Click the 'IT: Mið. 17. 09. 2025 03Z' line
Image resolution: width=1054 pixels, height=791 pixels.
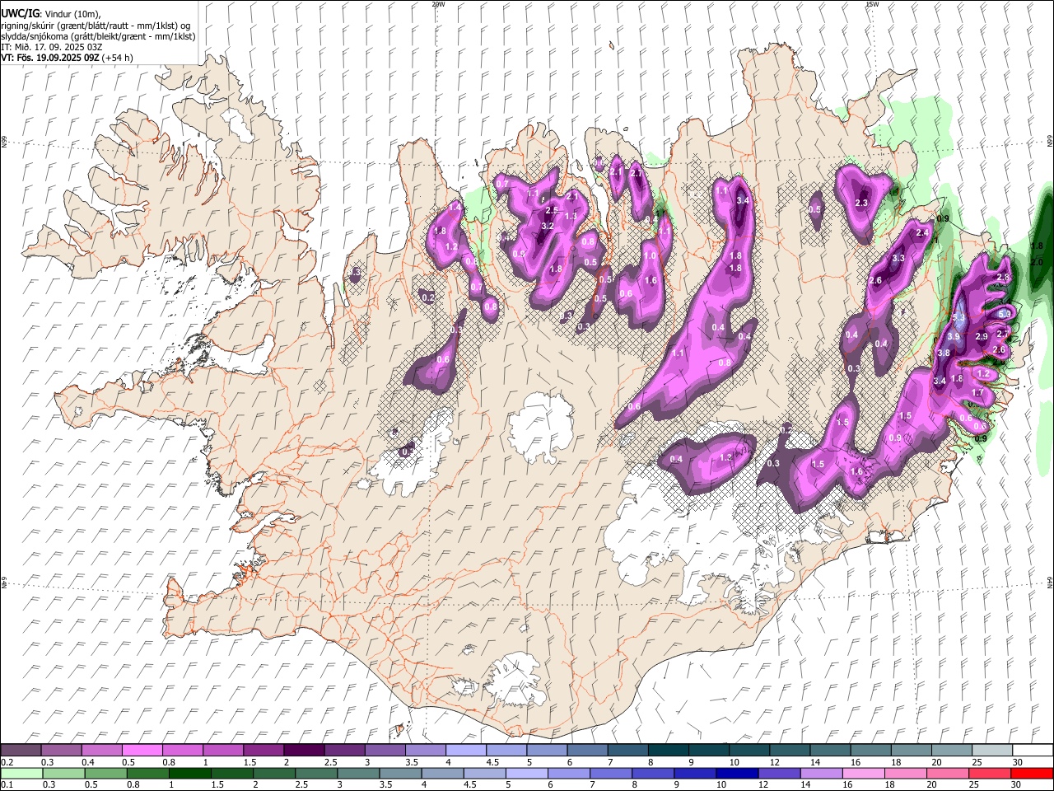click(x=52, y=47)
